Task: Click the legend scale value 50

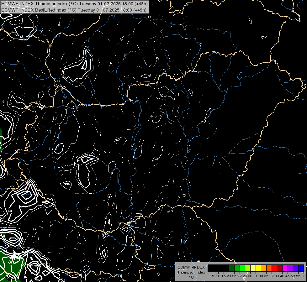Action: [x=293, y=276]
